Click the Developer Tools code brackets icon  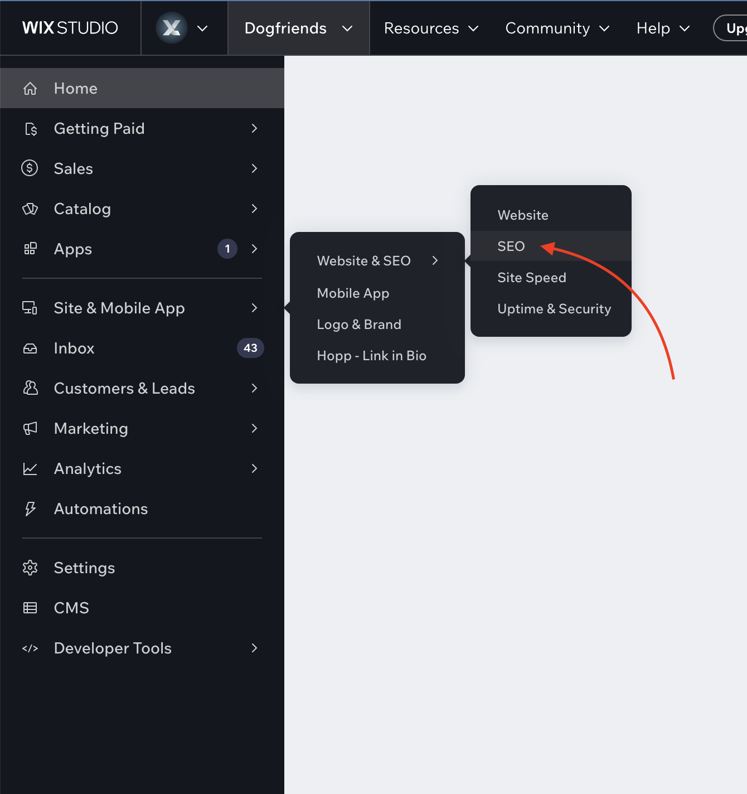coord(30,648)
